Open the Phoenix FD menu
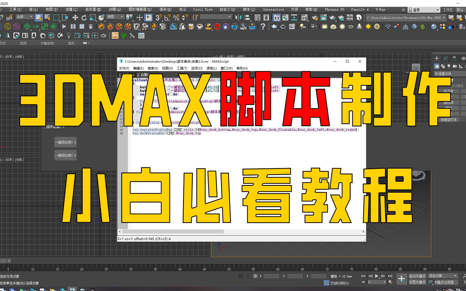This screenshot has width=466, height=291. pyautogui.click(x=334, y=10)
